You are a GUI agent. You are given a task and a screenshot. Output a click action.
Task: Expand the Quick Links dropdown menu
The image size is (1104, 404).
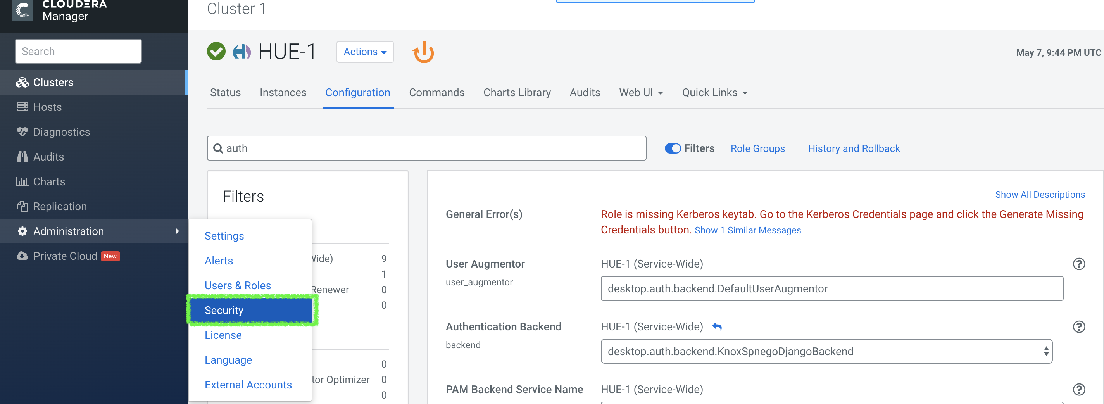pos(714,93)
